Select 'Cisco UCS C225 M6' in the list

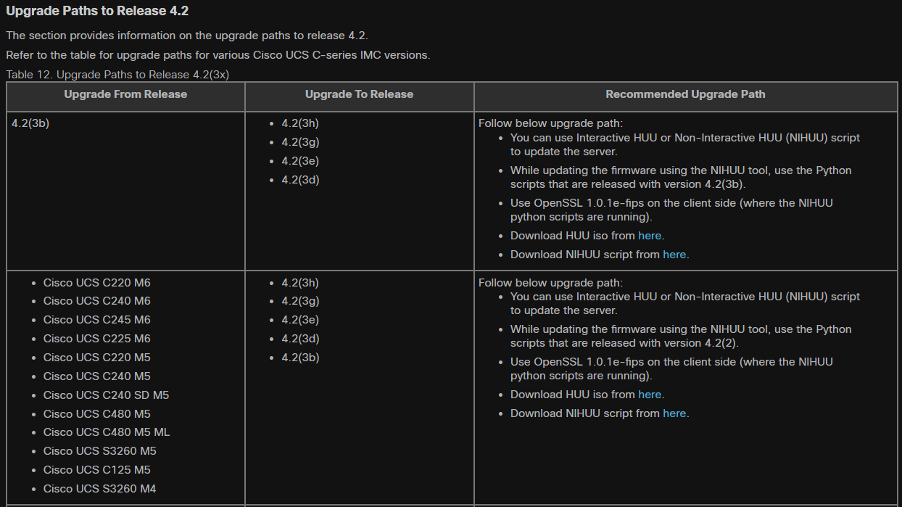coord(97,339)
